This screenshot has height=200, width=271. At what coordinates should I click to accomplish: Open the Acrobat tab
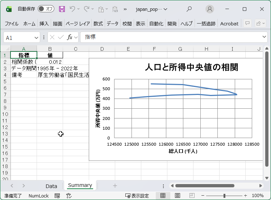(229, 24)
